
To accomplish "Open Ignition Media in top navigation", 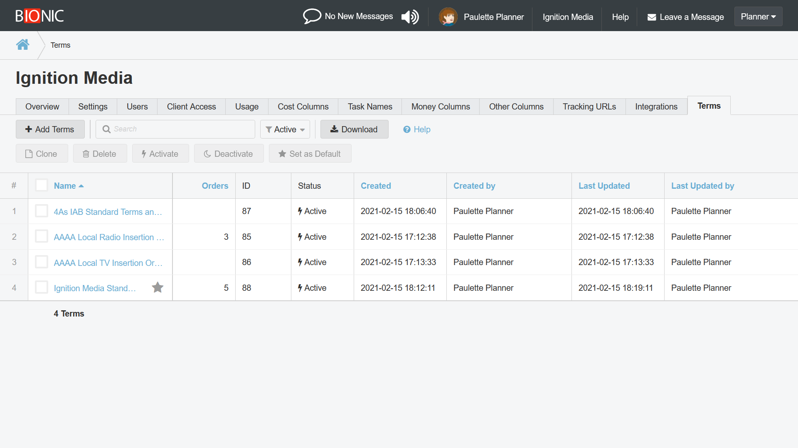I will [x=568, y=17].
